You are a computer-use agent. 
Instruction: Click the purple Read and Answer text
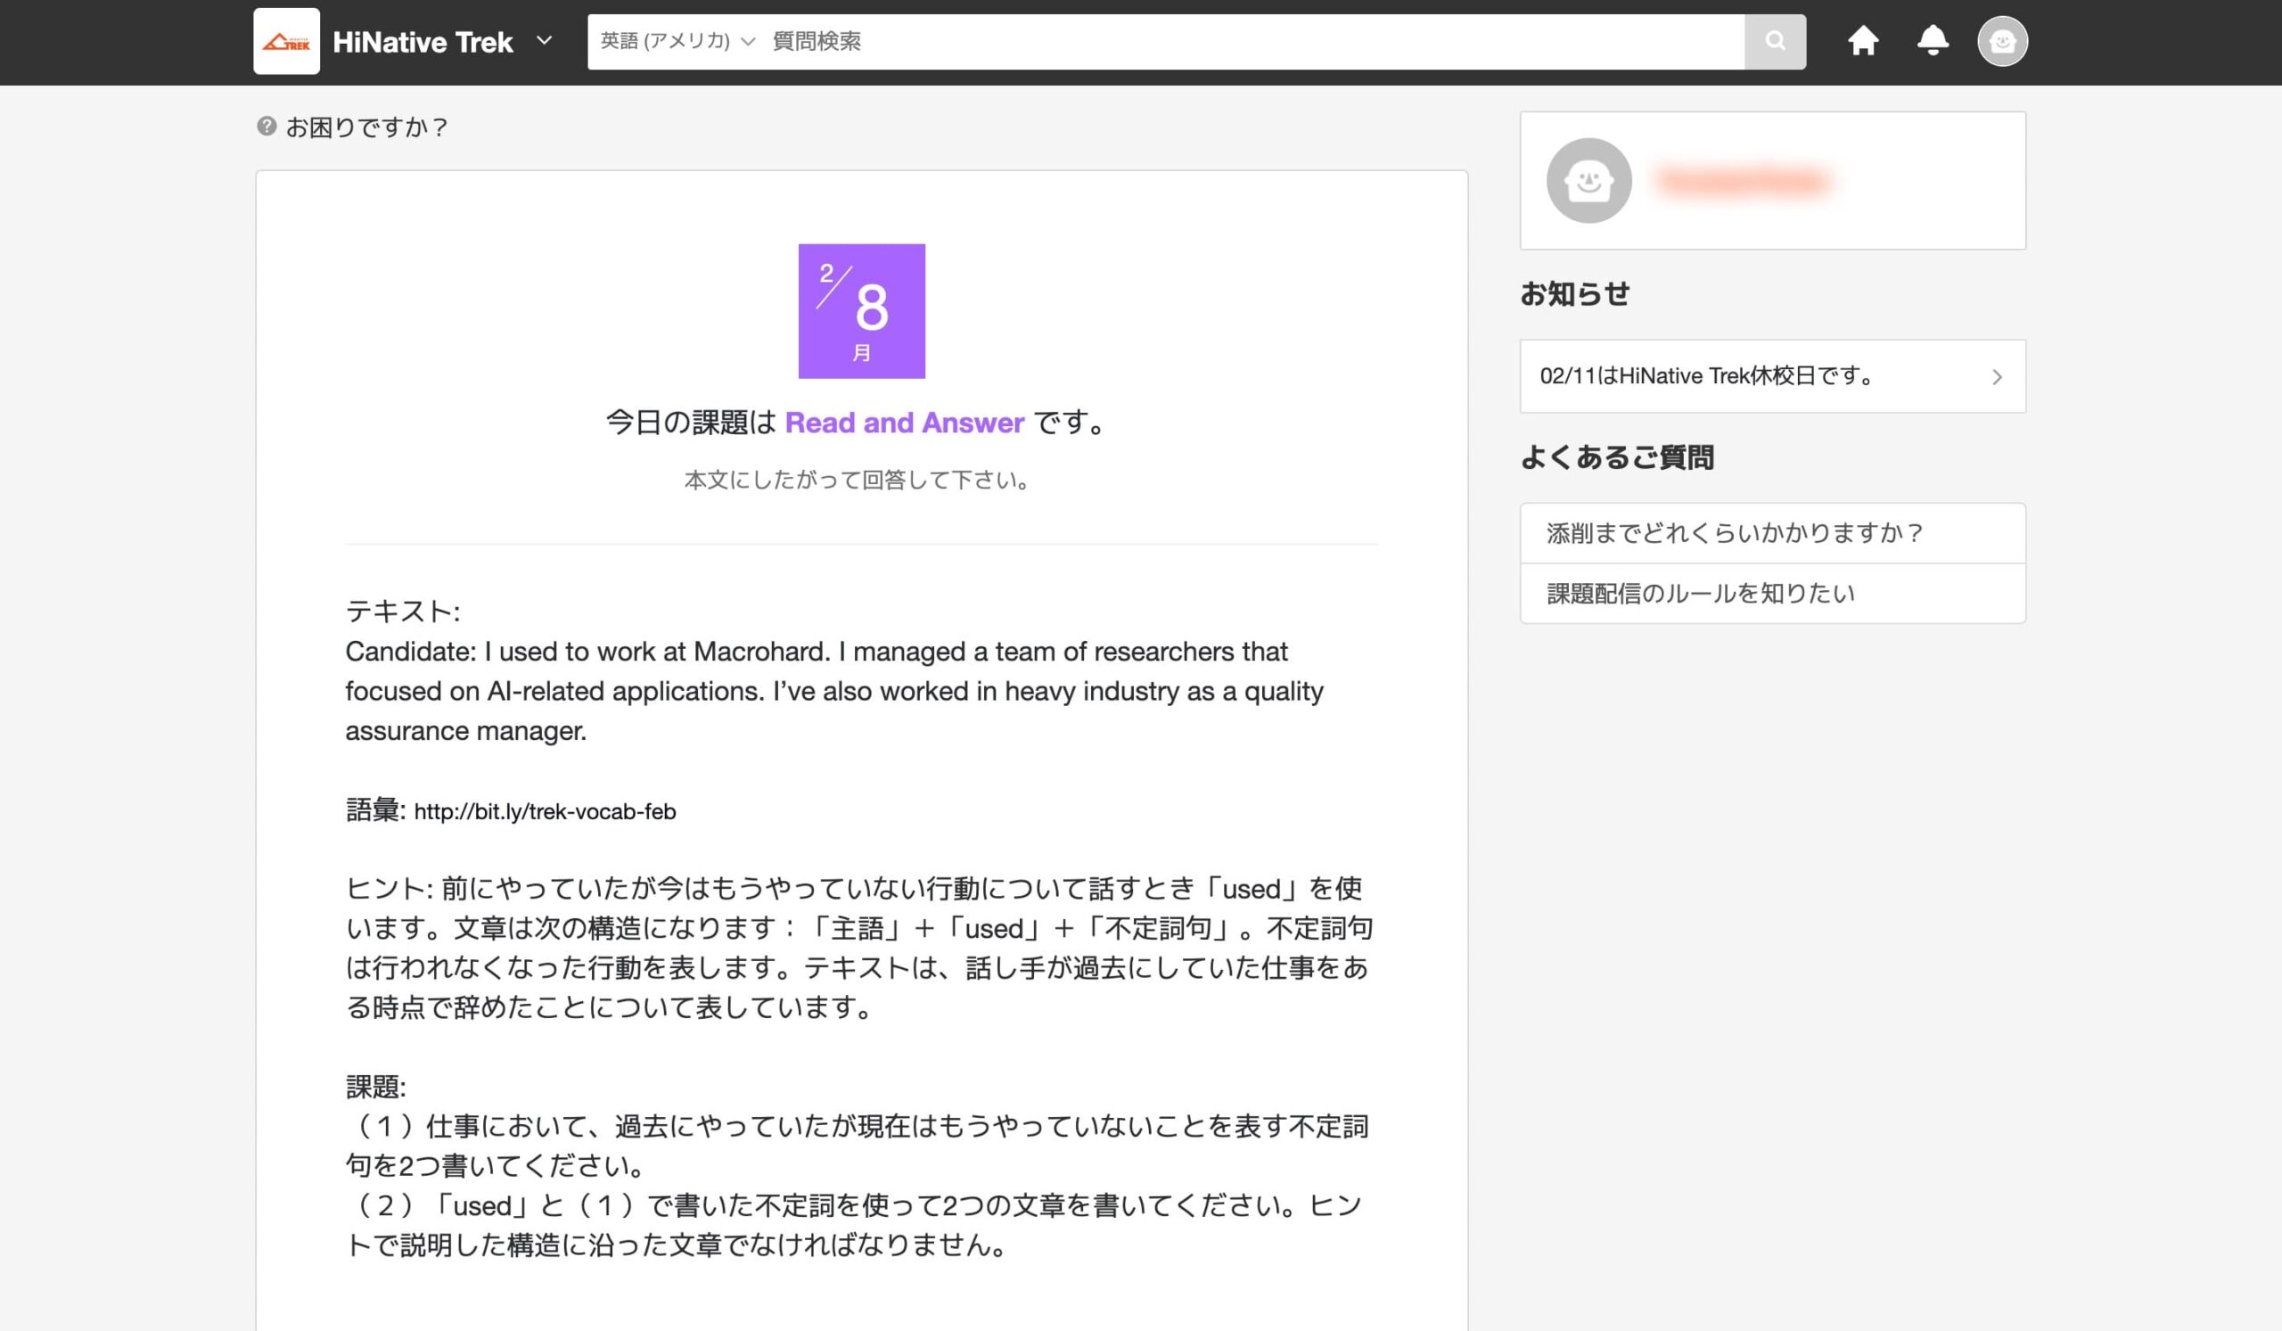904,423
